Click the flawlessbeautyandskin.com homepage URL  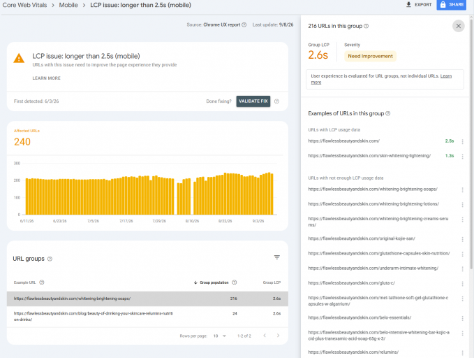(x=343, y=141)
